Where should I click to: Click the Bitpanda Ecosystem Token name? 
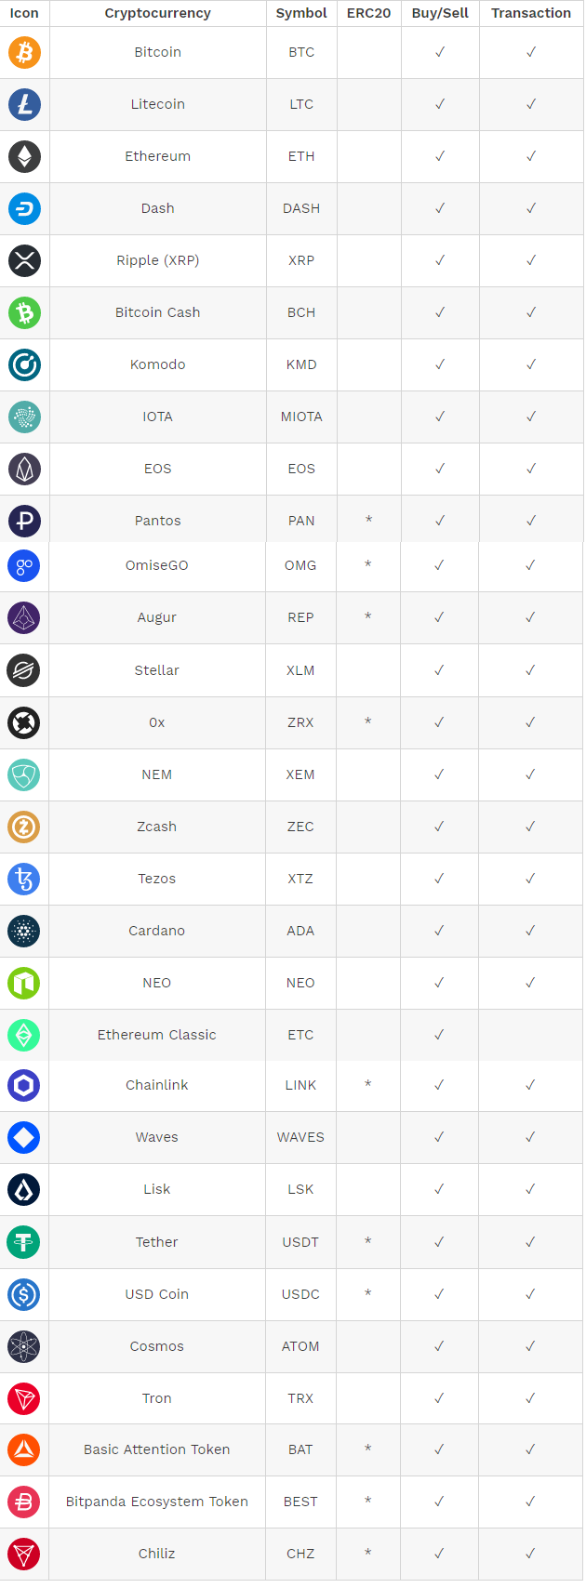[x=156, y=1502]
